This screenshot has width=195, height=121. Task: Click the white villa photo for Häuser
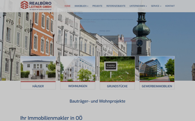(x=38, y=69)
